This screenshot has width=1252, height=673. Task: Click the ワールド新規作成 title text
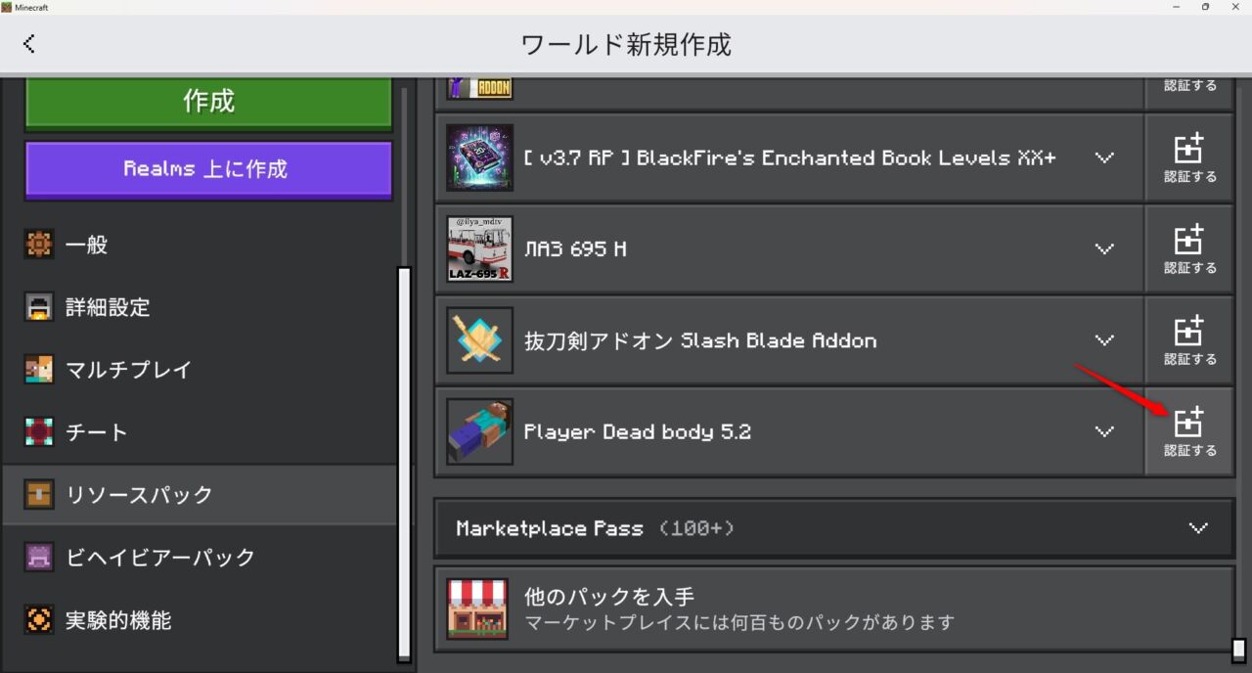(626, 44)
